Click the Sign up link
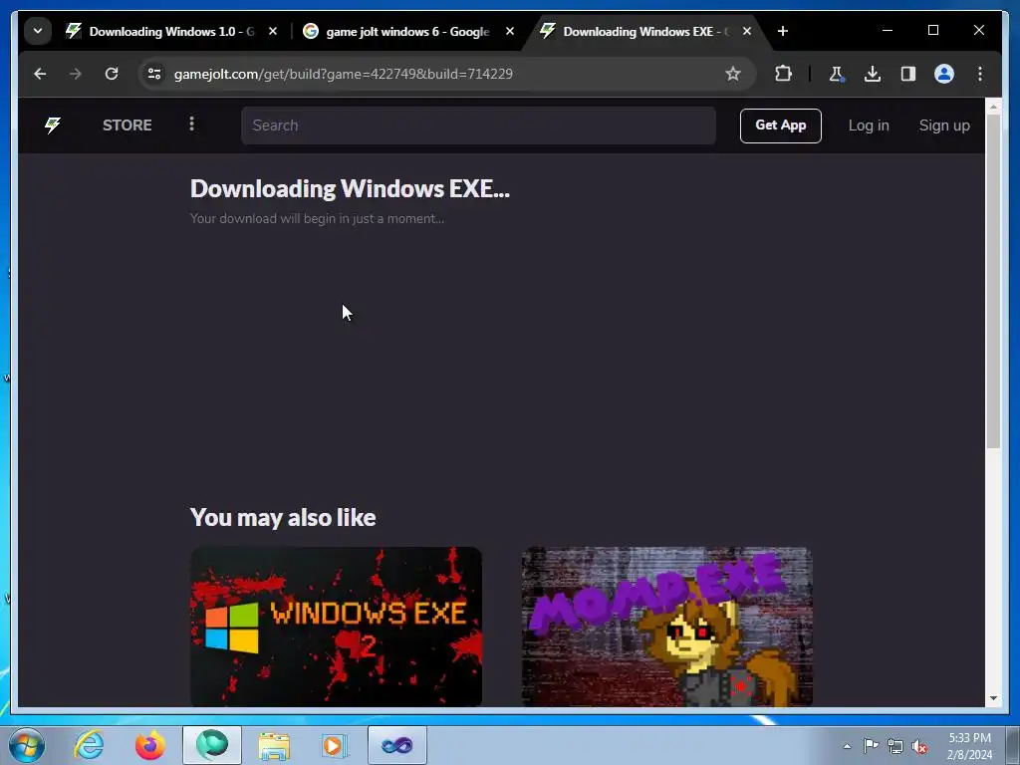 point(944,126)
